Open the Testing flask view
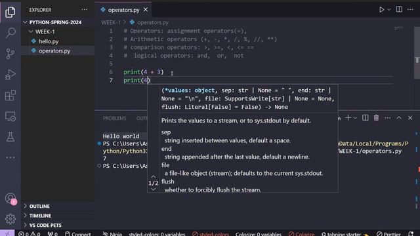 10,137
